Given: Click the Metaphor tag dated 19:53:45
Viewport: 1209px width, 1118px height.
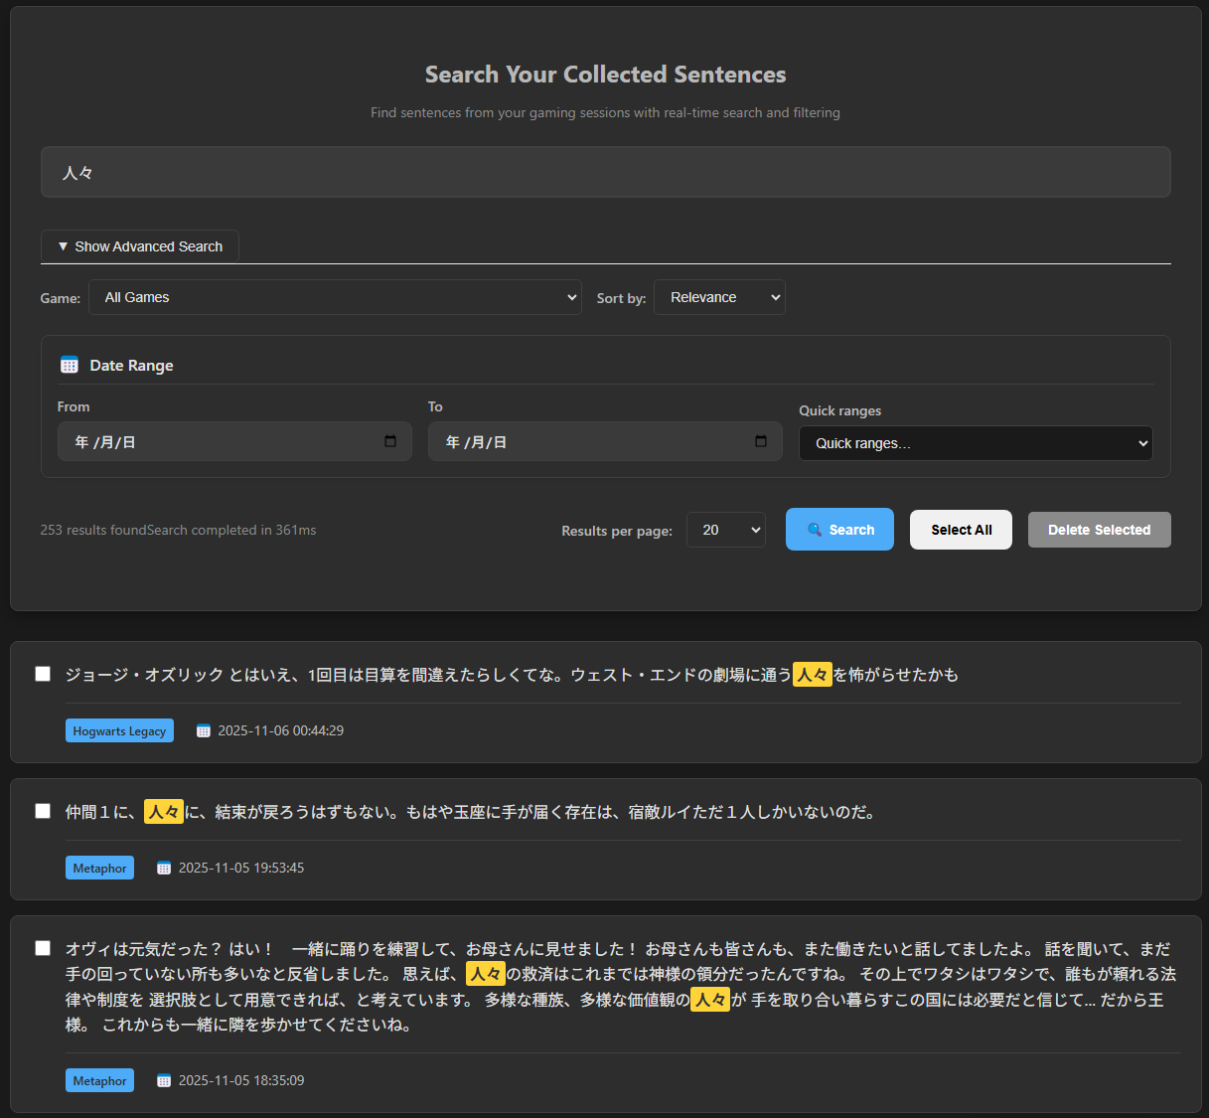Looking at the screenshot, I should [x=99, y=868].
